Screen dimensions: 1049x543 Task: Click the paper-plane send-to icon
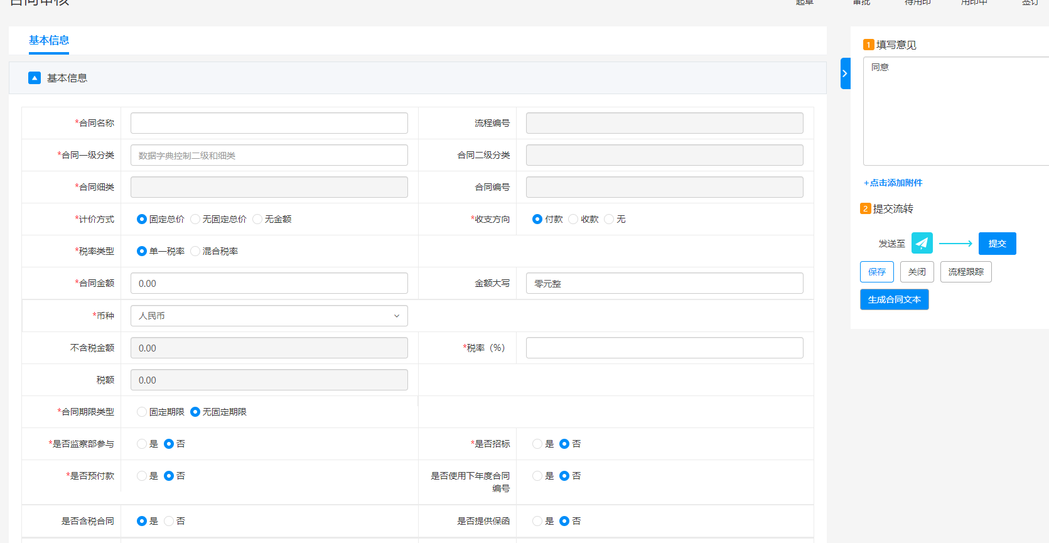[x=922, y=243]
